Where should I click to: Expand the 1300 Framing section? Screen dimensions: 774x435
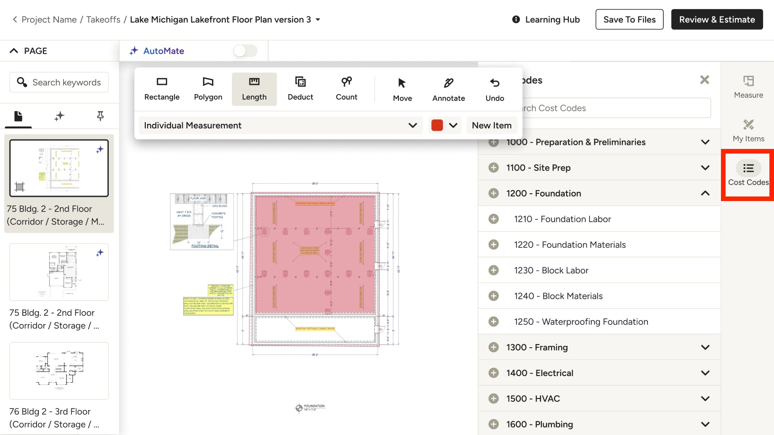[x=705, y=347]
